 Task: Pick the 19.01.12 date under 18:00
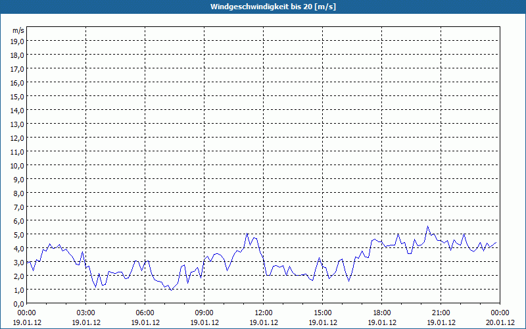[x=382, y=322]
